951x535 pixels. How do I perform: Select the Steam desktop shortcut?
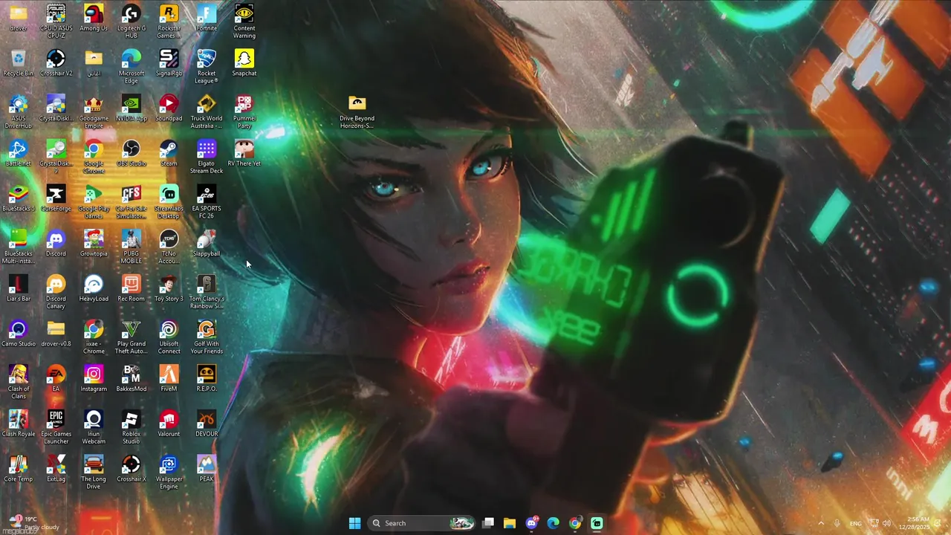(169, 155)
